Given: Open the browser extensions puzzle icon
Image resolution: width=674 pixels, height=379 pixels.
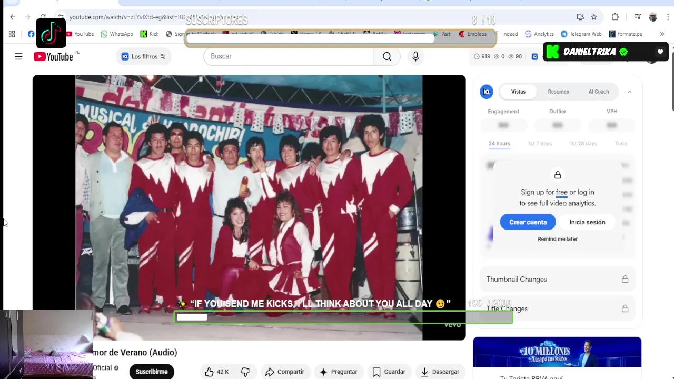Looking at the screenshot, I should pos(615,17).
